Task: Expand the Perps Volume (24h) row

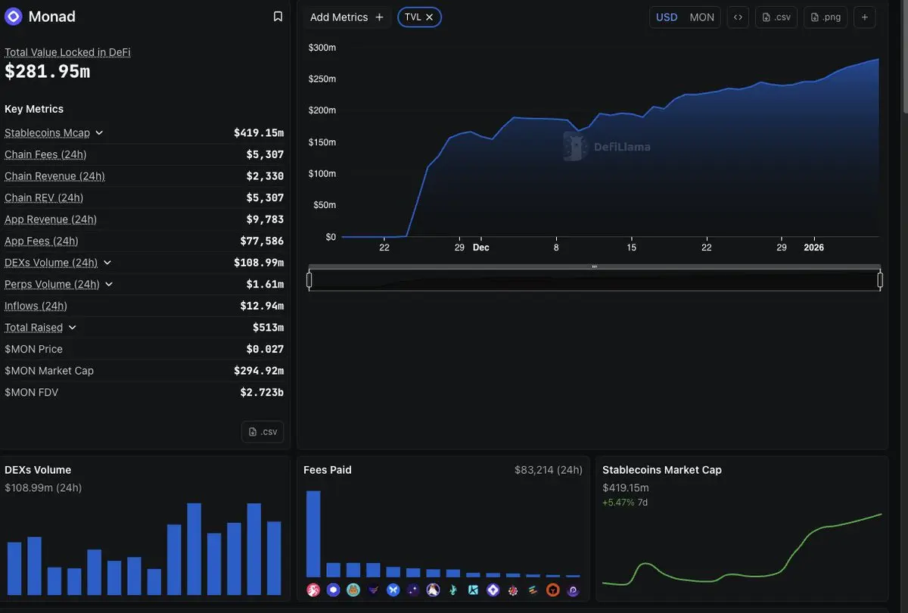Action: (x=109, y=285)
